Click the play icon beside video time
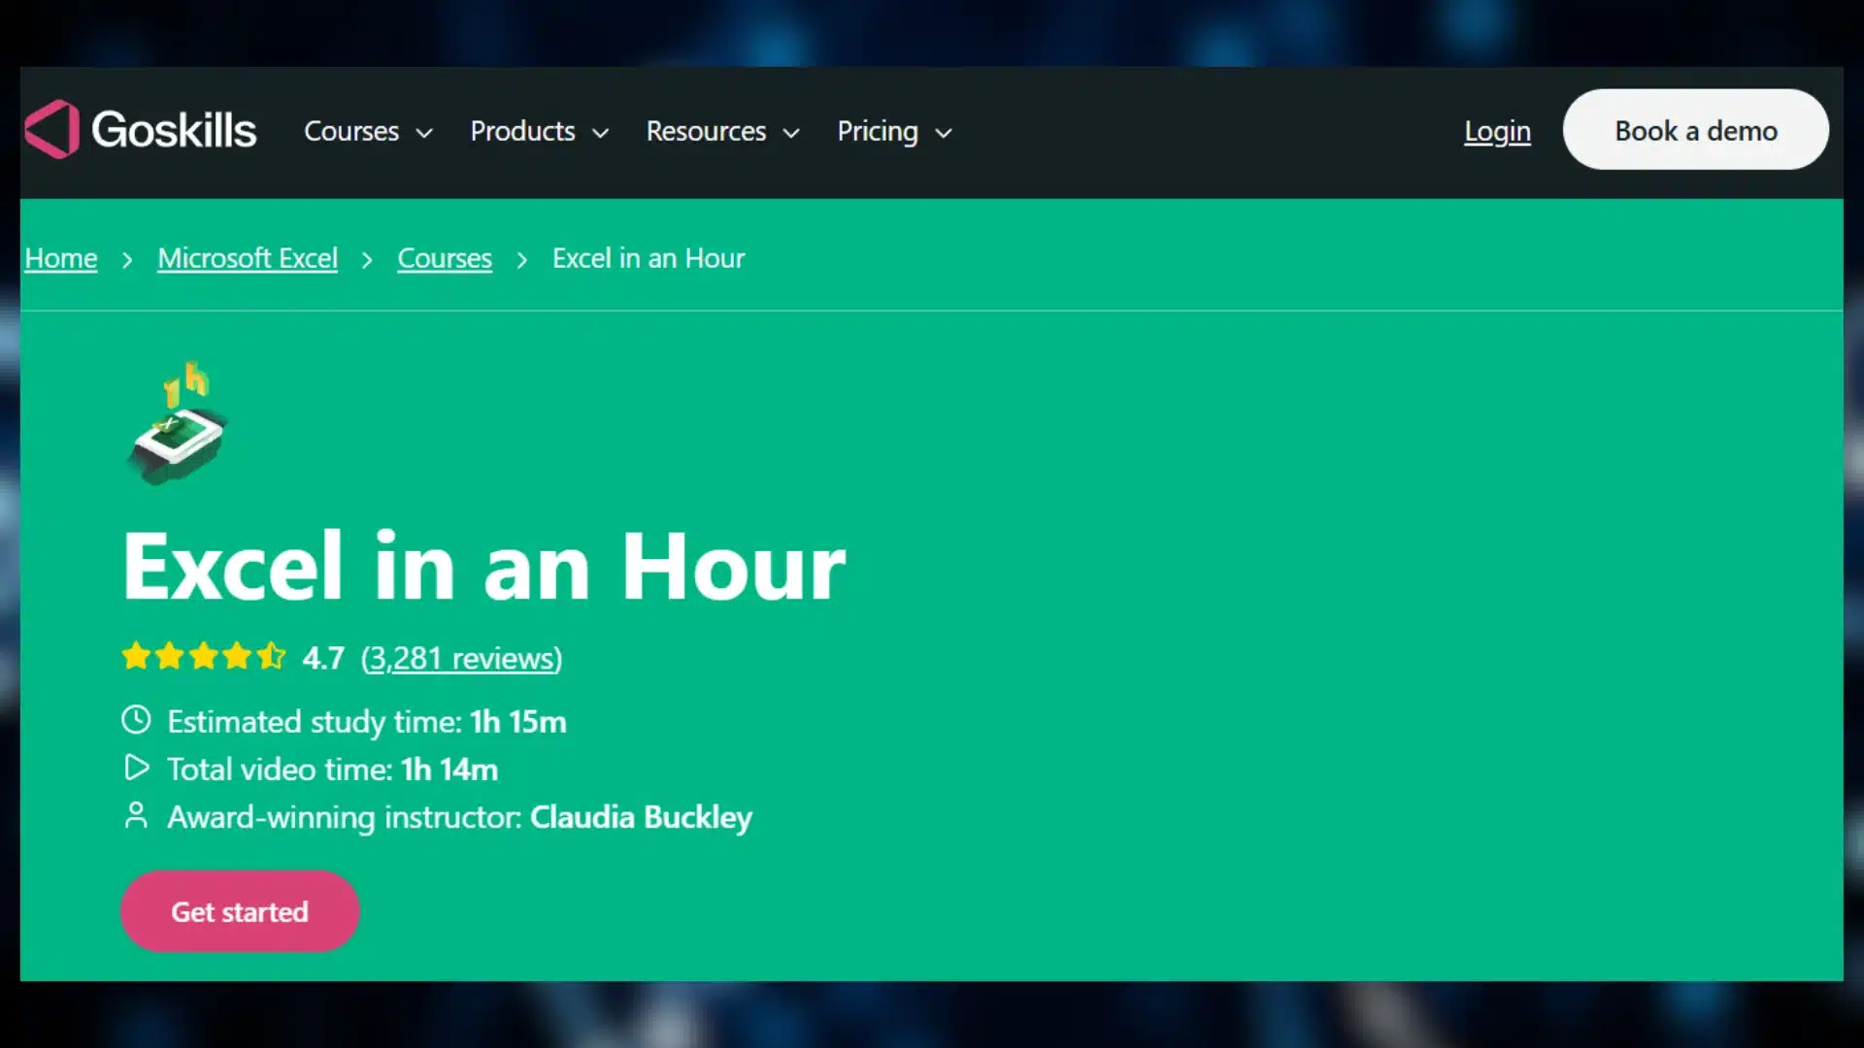1864x1048 pixels. pos(137,768)
